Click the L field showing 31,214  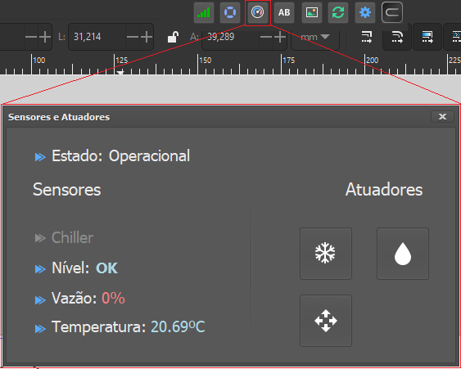click(x=97, y=37)
